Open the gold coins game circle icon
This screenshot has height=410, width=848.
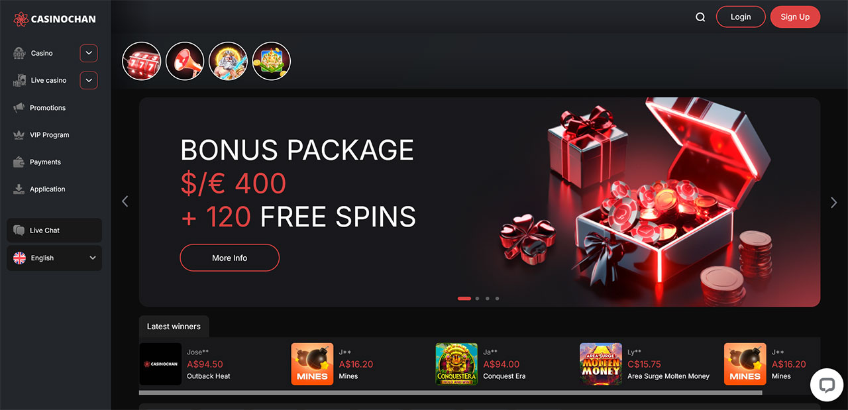click(272, 61)
